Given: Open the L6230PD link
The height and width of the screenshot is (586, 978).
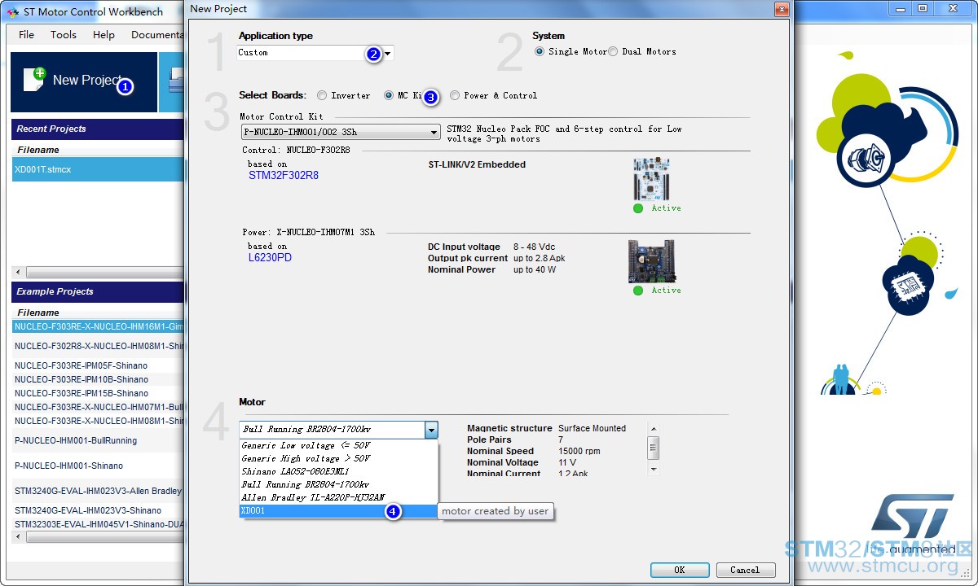Looking at the screenshot, I should [270, 258].
